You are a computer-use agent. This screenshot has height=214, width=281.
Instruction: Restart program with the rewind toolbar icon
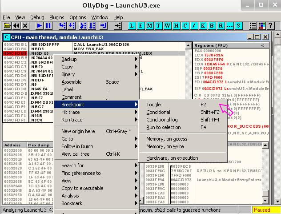click(x=16, y=26)
